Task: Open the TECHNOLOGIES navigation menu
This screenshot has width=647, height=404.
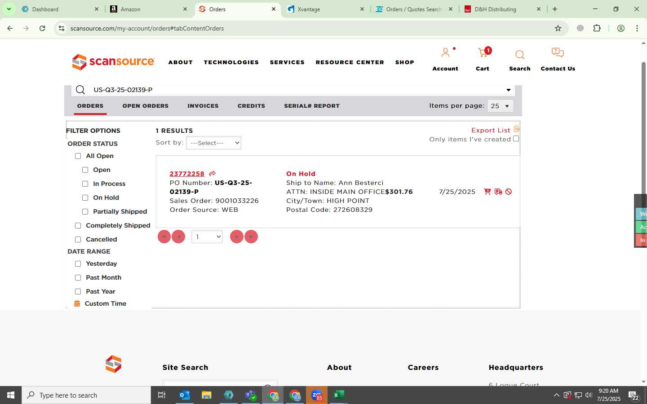Action: click(231, 62)
